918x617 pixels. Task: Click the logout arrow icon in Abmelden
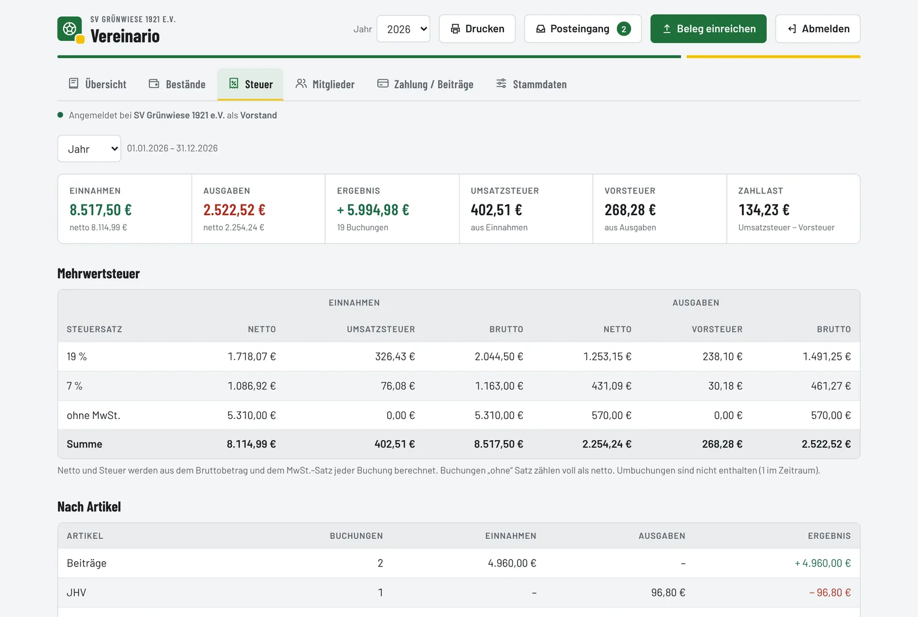coord(792,29)
